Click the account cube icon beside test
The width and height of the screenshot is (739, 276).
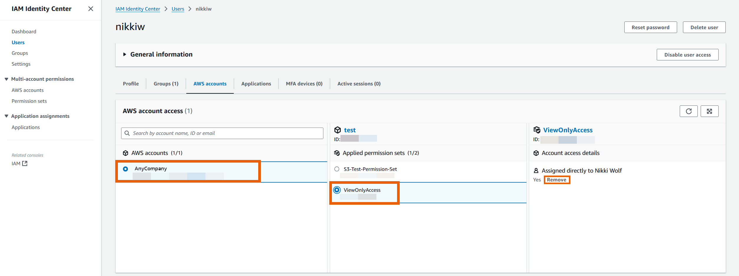point(337,130)
